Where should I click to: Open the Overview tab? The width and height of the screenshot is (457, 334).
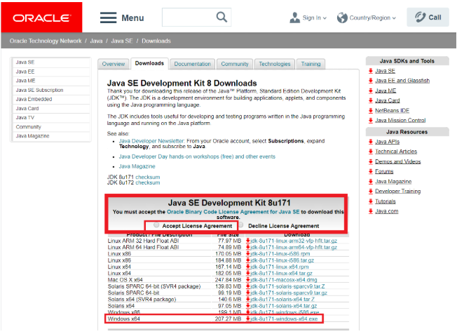click(114, 64)
